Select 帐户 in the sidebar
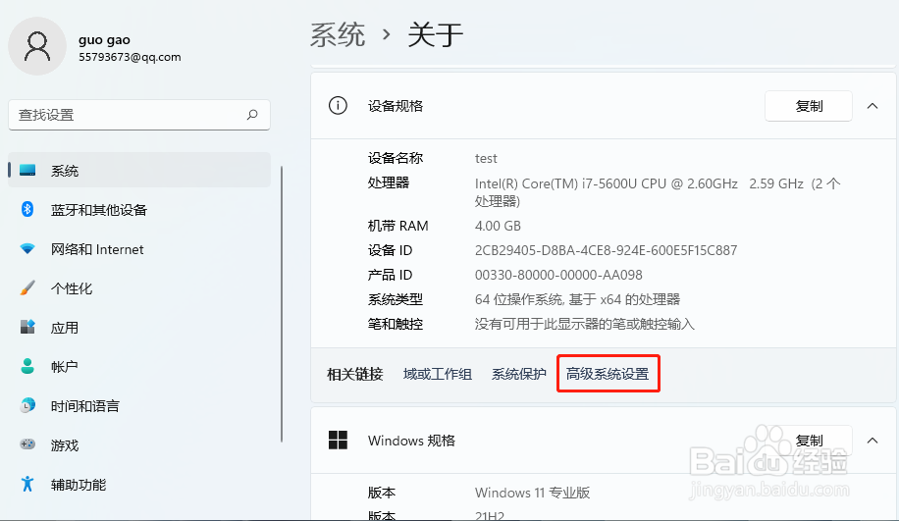Screen dimensions: 899x521 tap(139, 366)
